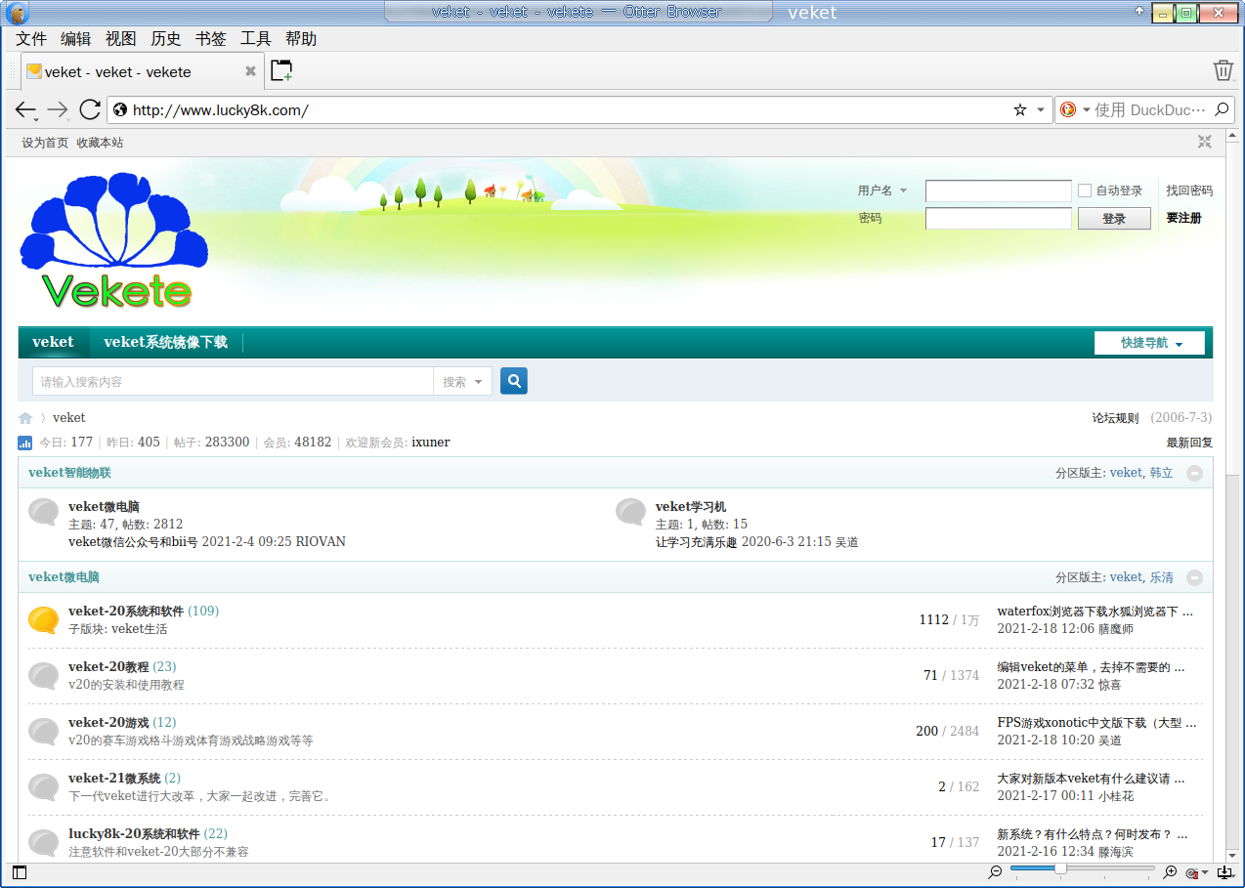Open the veket系统镜像下载 navigation tab
The image size is (1245, 888).
[x=166, y=342]
